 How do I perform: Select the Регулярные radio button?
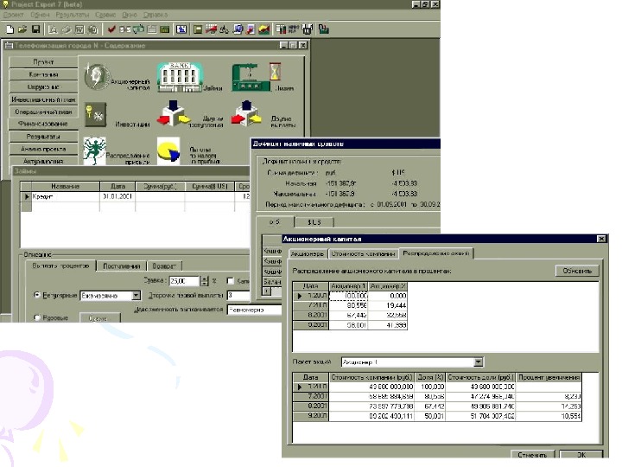[37, 295]
